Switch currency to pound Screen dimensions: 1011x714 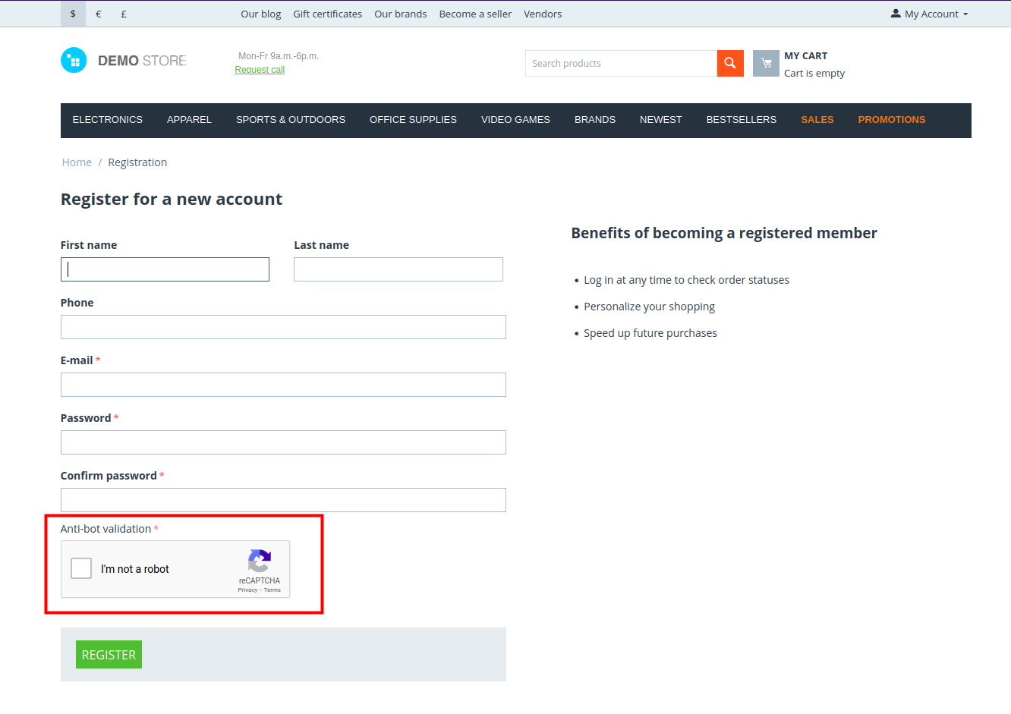point(124,14)
